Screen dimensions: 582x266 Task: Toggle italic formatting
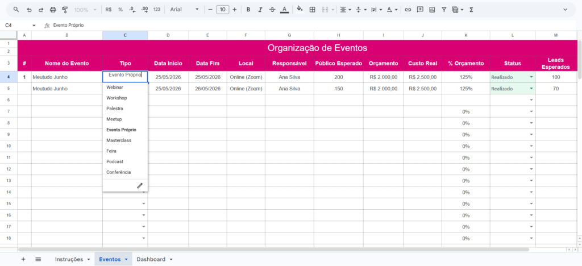tap(260, 10)
